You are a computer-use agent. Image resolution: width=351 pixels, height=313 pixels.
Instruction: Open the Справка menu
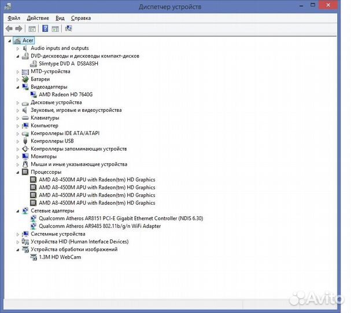(81, 18)
